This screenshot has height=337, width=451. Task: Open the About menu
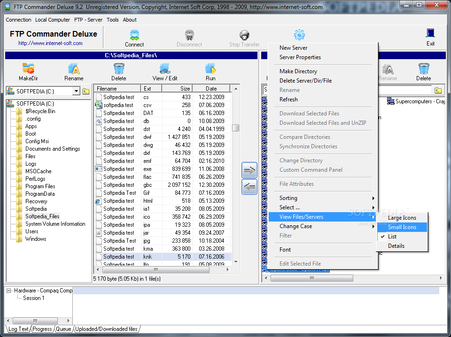(x=130, y=20)
